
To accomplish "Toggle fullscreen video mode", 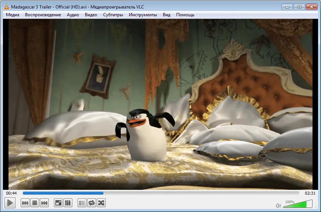I will tap(58, 203).
